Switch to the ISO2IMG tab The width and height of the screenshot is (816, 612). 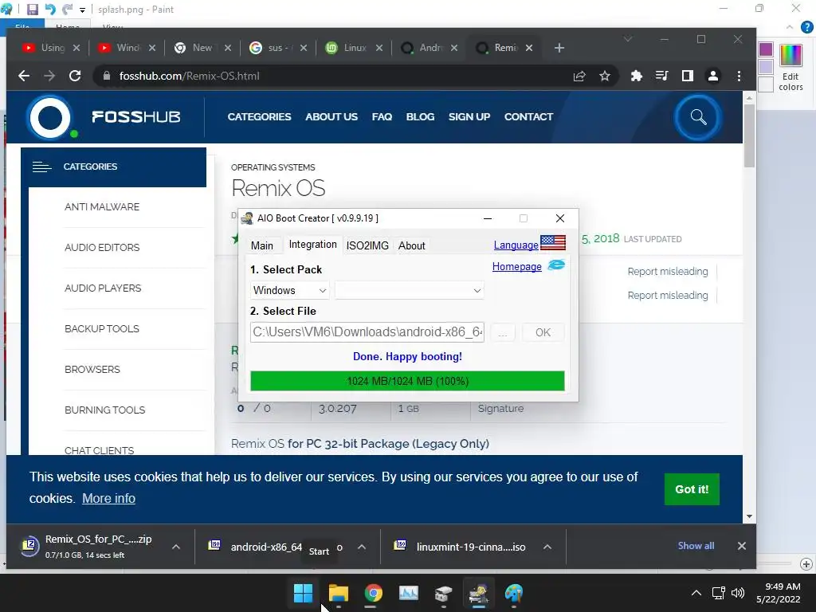(x=367, y=245)
